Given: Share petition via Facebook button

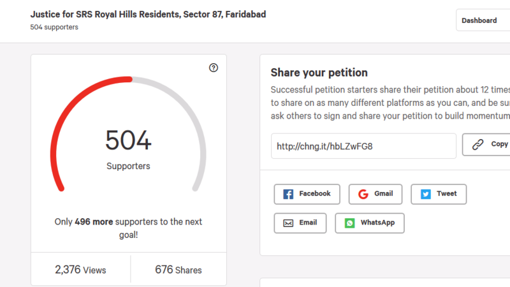Looking at the screenshot, I should click(307, 194).
